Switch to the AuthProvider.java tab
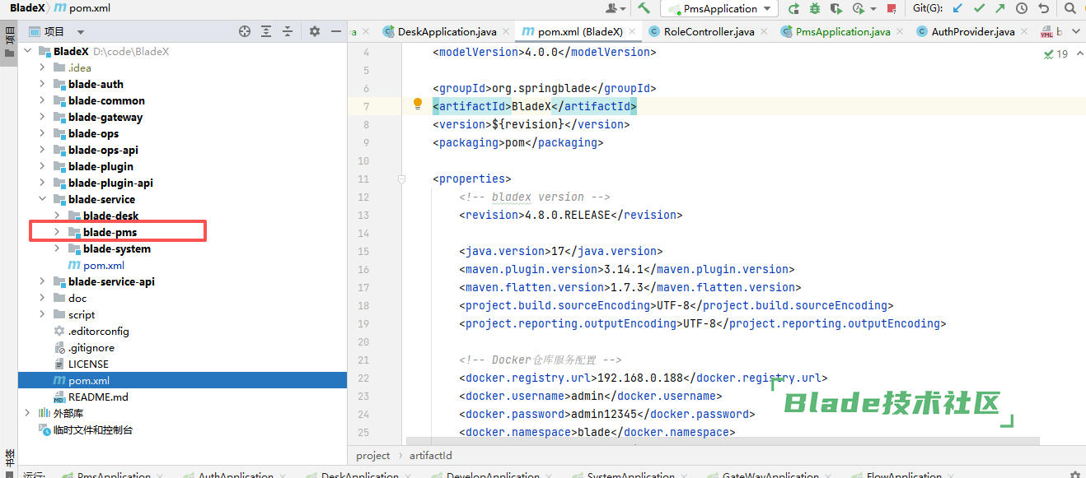This screenshot has height=478, width=1086. click(x=972, y=31)
